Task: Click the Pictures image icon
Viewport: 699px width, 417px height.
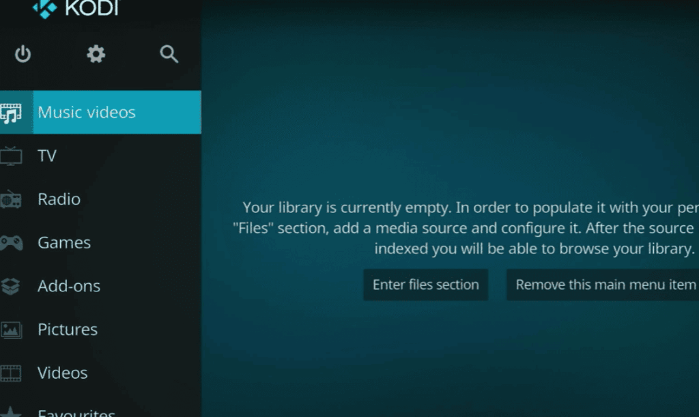Action: coord(11,330)
